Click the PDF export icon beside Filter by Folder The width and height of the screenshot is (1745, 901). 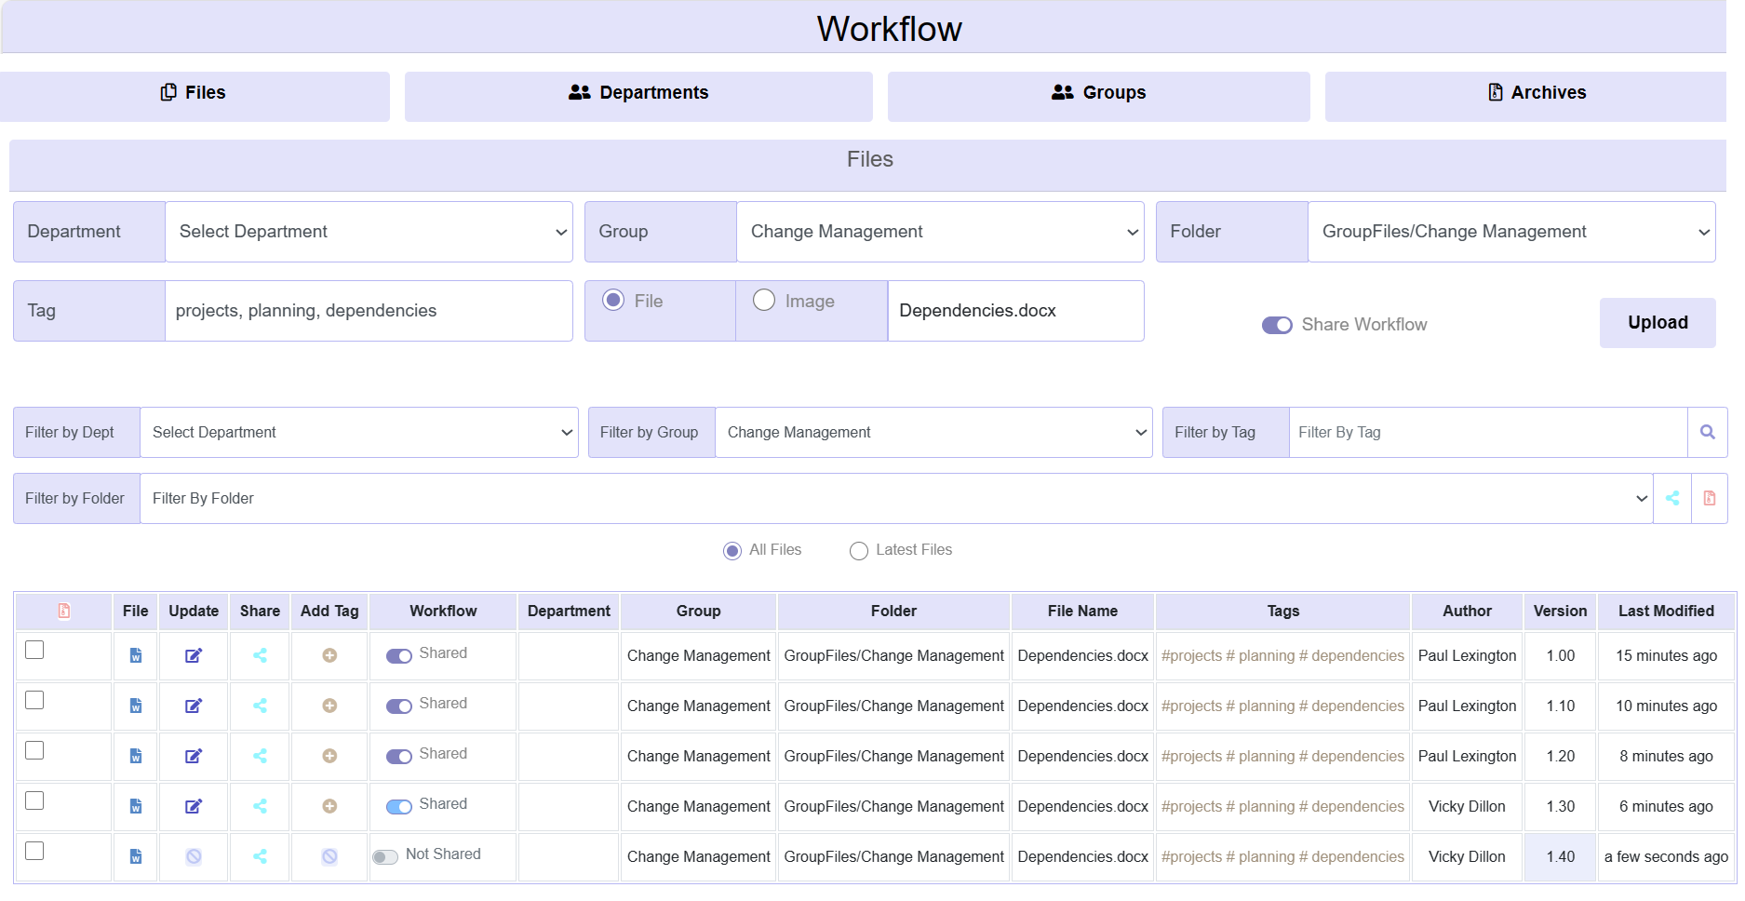click(1710, 498)
